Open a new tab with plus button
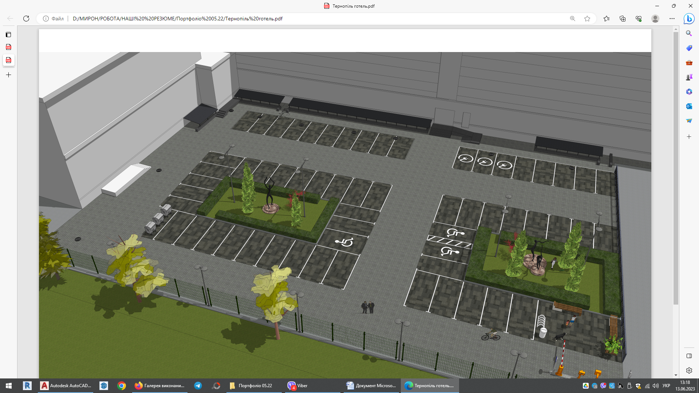Image resolution: width=699 pixels, height=393 pixels. pos(8,75)
